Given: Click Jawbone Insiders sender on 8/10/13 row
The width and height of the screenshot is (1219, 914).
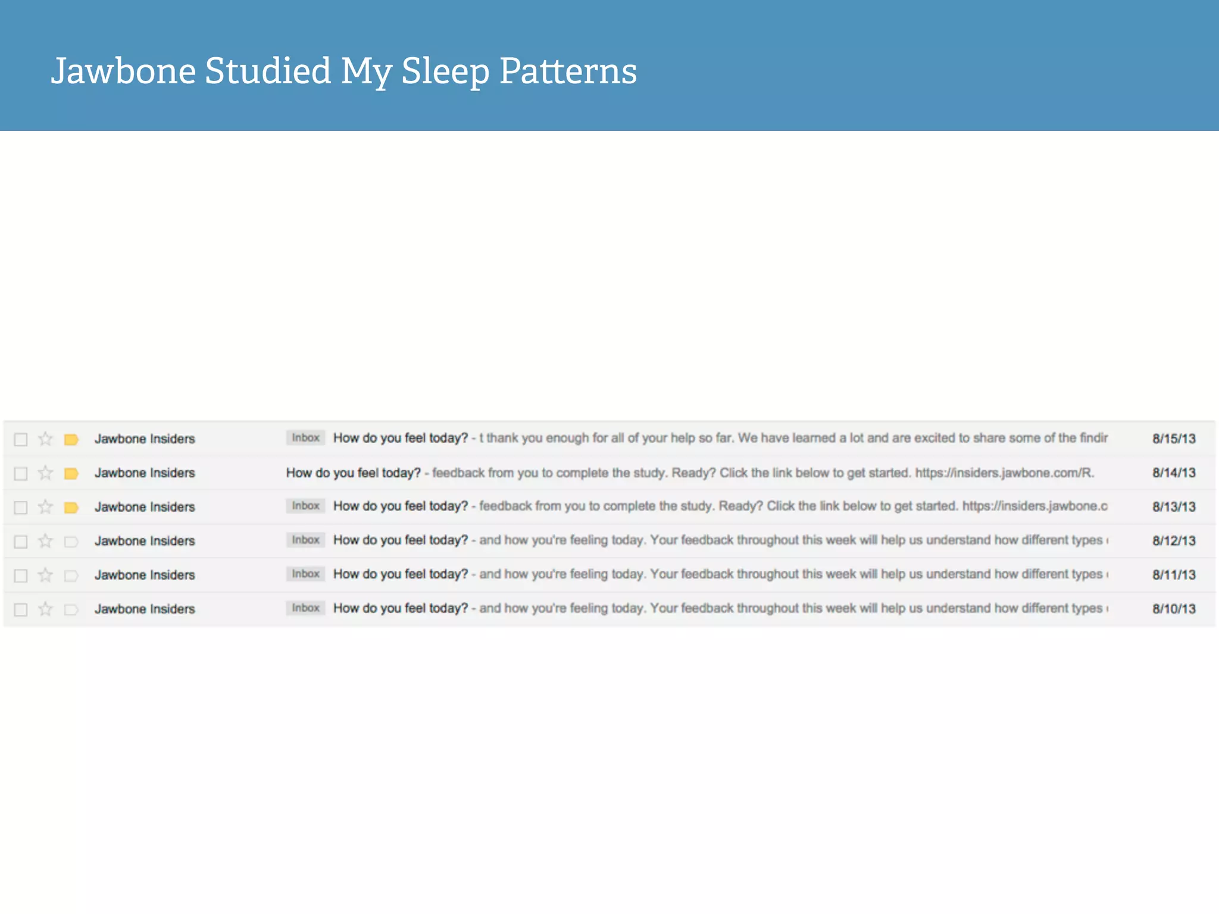Looking at the screenshot, I should click(145, 609).
